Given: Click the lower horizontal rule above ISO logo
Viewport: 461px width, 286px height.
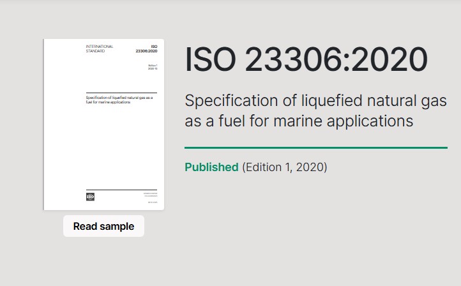Looking at the screenshot, I should click(x=121, y=190).
